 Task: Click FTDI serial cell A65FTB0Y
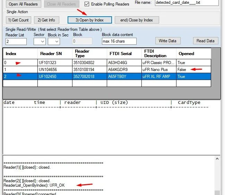tap(124, 77)
